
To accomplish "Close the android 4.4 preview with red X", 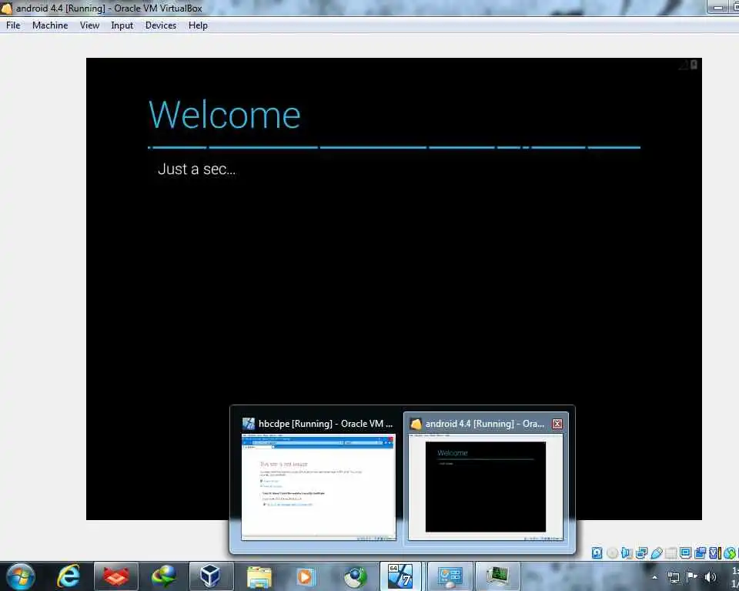I will [x=557, y=424].
